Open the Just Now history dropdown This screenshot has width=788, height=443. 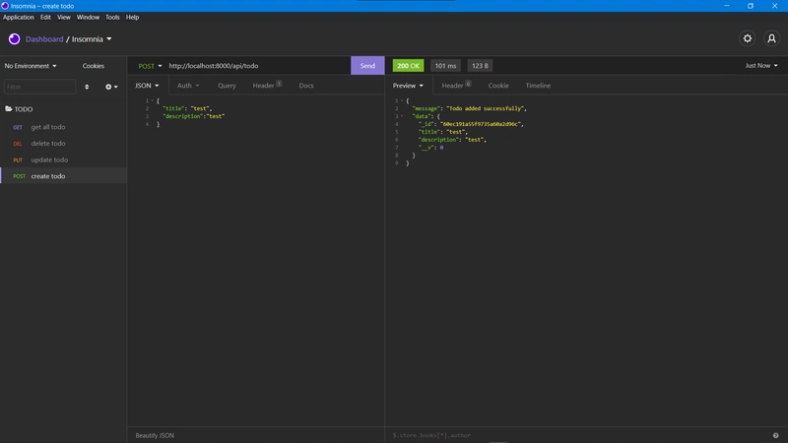pyautogui.click(x=760, y=66)
